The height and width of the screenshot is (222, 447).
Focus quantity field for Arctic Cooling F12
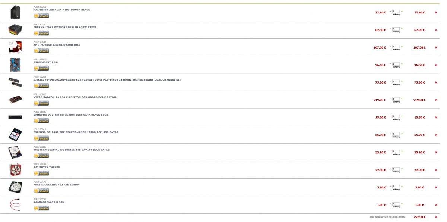[396, 186]
